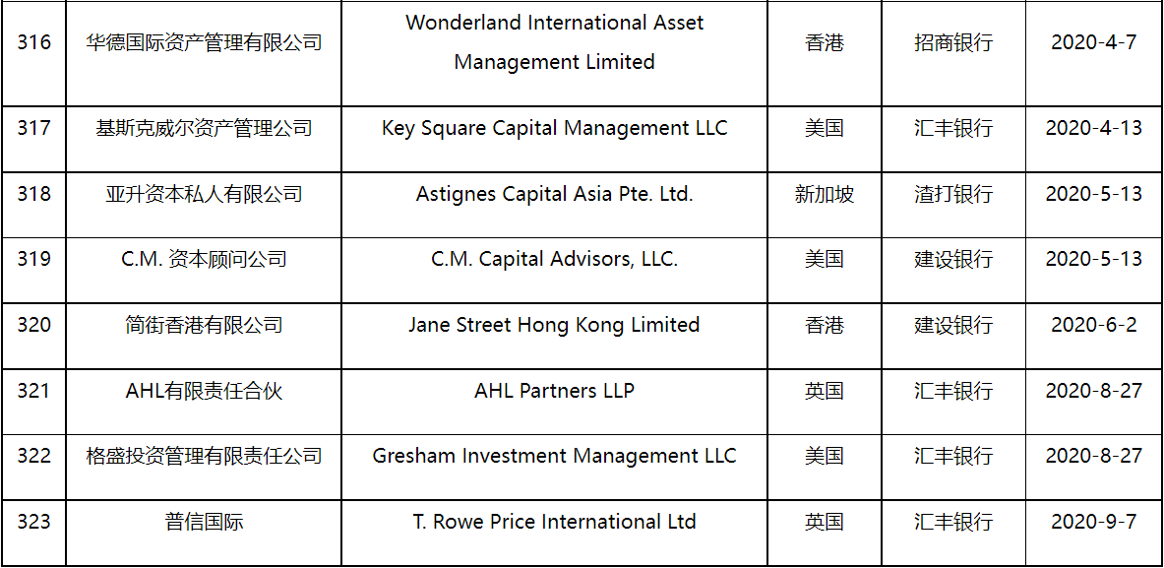Click the Key Square Capital Management LLC cell
Screen dimensions: 1164x568
point(555,140)
